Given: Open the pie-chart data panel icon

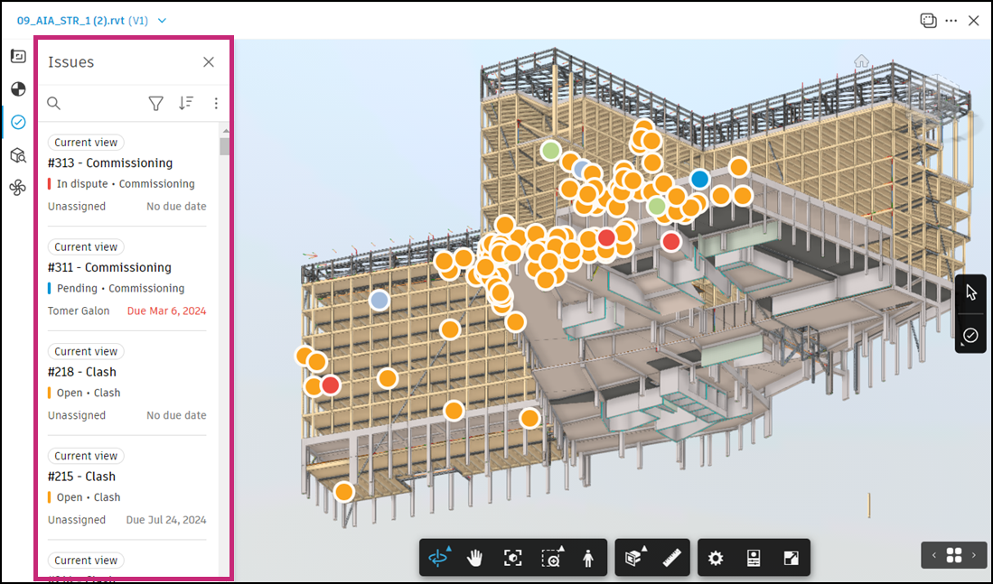Looking at the screenshot, I should (x=18, y=89).
